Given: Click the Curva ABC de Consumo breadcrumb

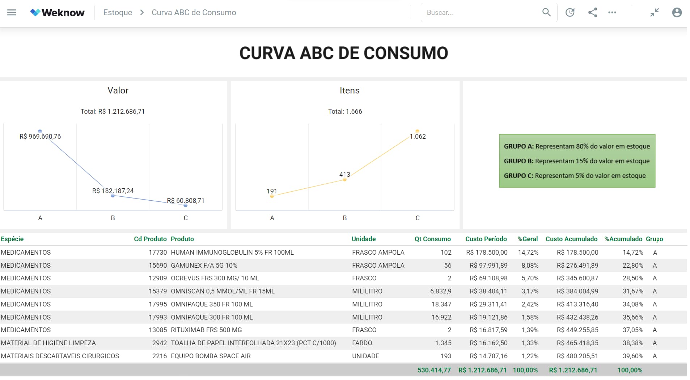Looking at the screenshot, I should click(194, 12).
